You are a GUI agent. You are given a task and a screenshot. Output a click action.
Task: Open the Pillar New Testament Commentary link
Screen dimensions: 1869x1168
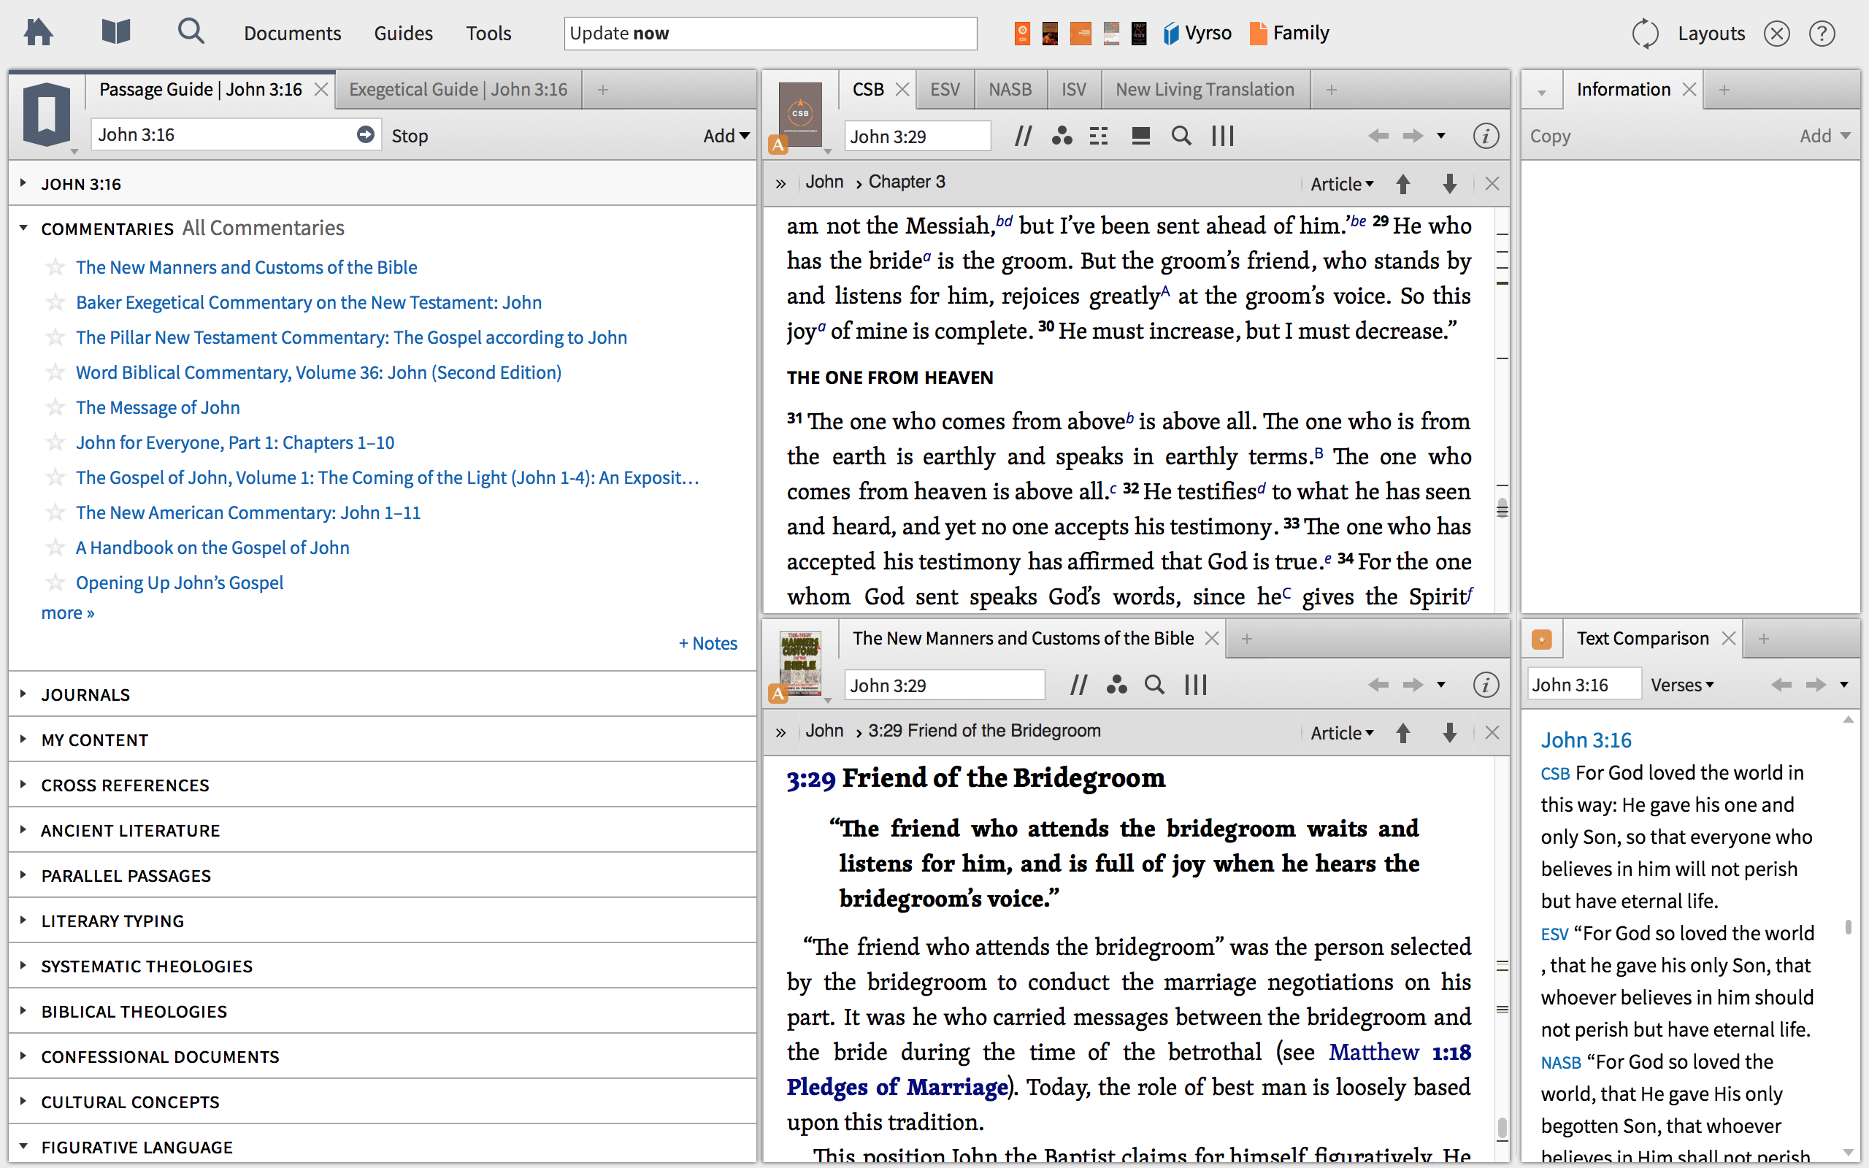[350, 337]
